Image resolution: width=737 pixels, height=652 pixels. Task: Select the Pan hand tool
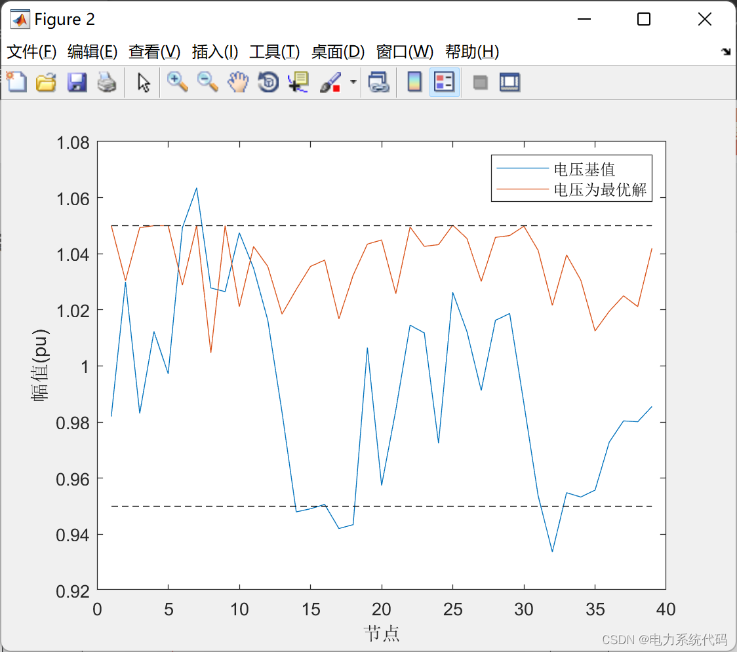tap(238, 82)
